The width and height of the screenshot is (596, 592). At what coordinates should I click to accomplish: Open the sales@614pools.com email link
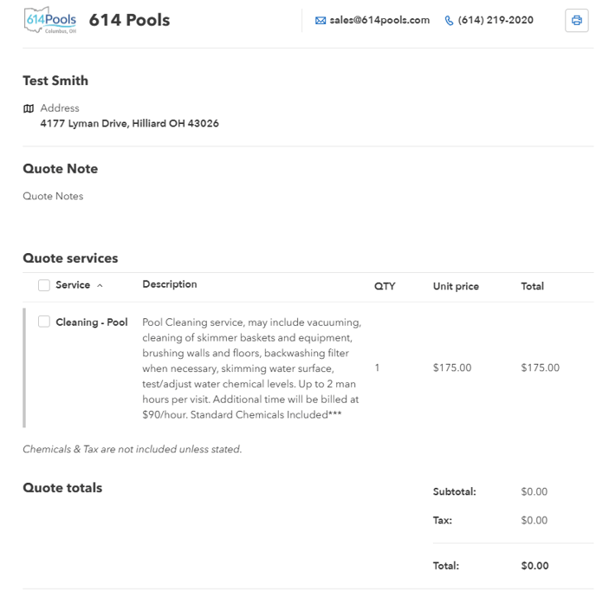(379, 20)
